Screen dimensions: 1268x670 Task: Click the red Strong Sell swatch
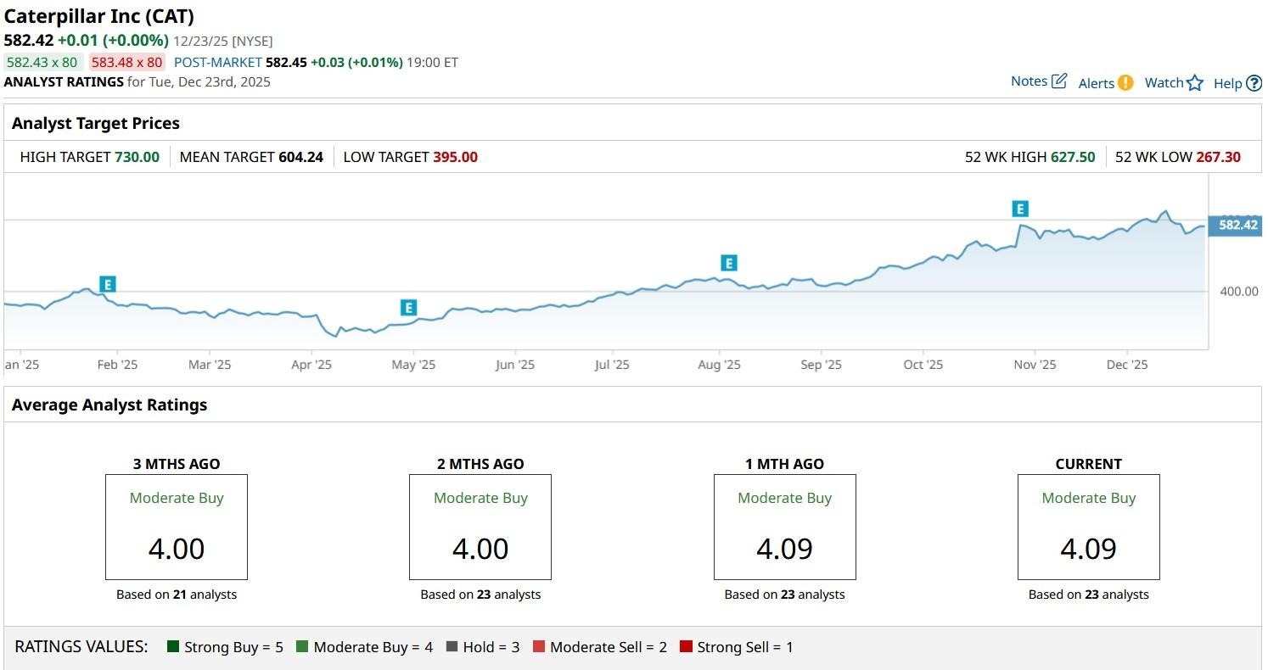(686, 647)
